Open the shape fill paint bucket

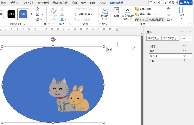point(38,9)
